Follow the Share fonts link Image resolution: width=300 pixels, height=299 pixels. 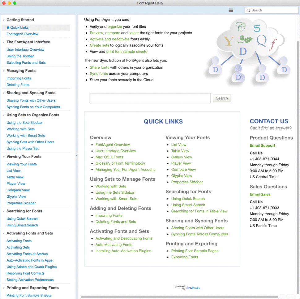coord(99,68)
